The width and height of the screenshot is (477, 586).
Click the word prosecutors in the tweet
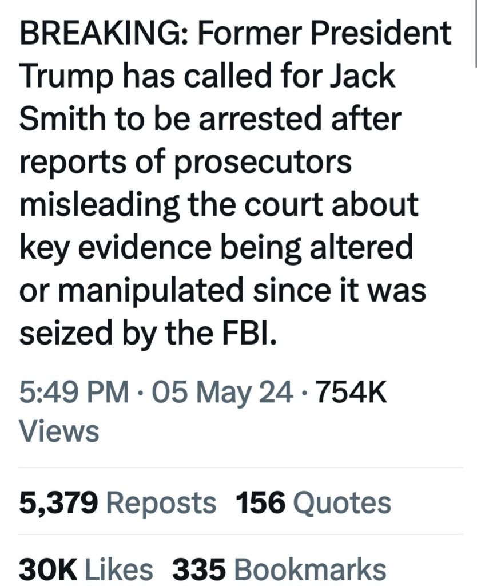click(261, 162)
